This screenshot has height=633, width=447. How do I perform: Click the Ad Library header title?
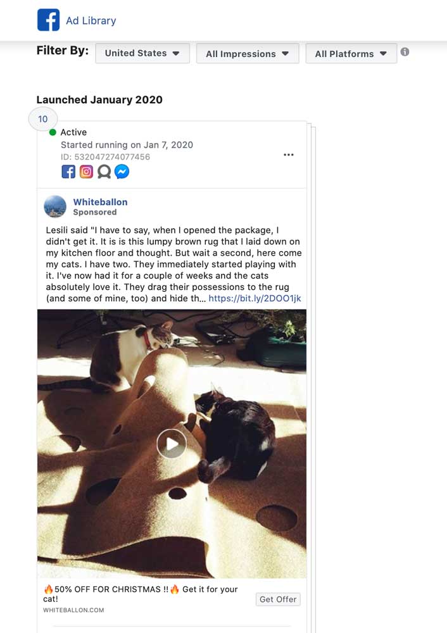91,21
